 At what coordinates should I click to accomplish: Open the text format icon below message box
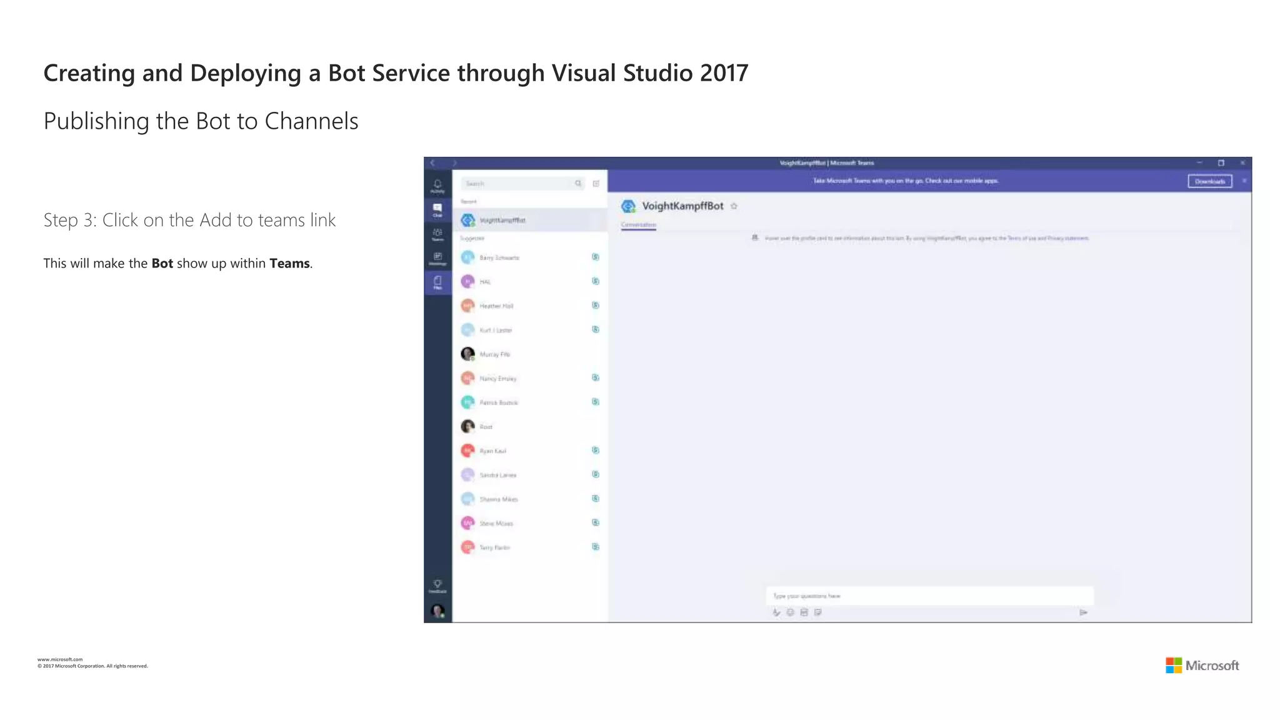[776, 612]
